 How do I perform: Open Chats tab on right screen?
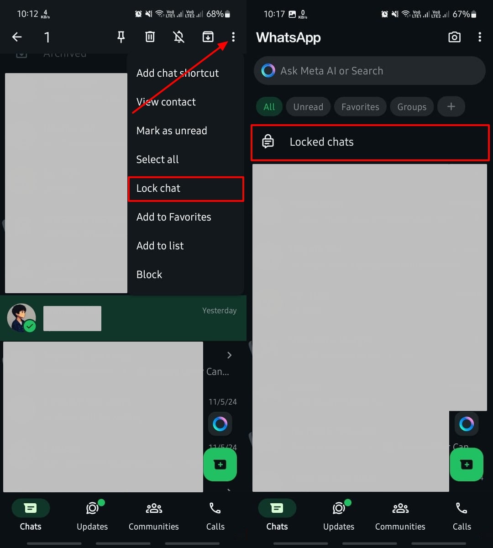pyautogui.click(x=277, y=516)
